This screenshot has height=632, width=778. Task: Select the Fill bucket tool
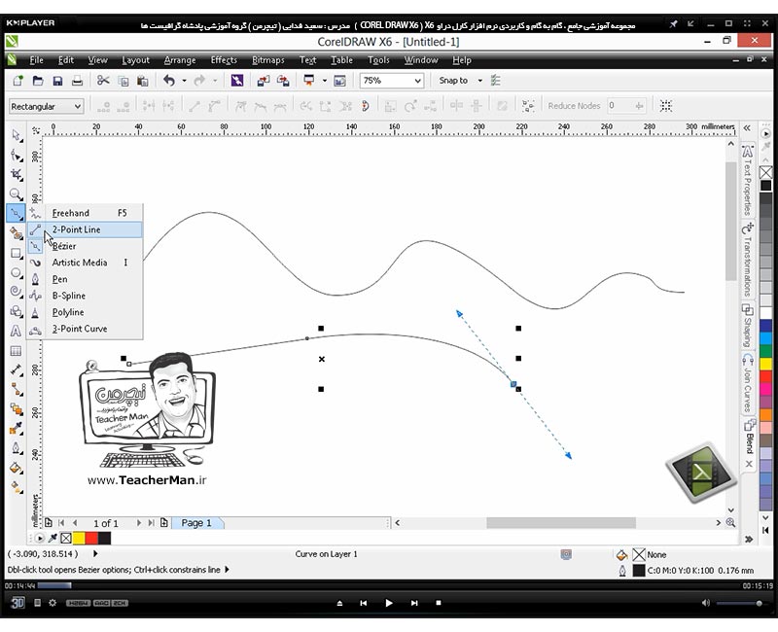tap(16, 468)
